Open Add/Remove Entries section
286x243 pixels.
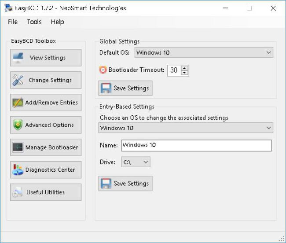(46, 102)
